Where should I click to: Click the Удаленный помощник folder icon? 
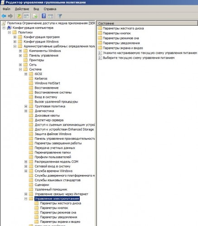tap(31, 189)
